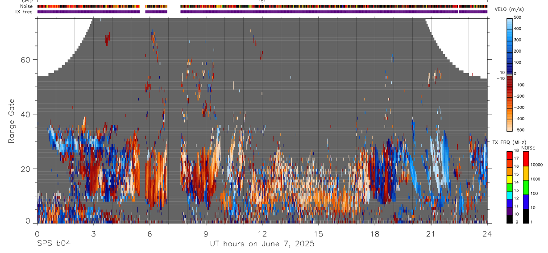The width and height of the screenshot is (548, 253).
Task: Click UT hour tick 9 on time axis
Action: tap(206, 233)
